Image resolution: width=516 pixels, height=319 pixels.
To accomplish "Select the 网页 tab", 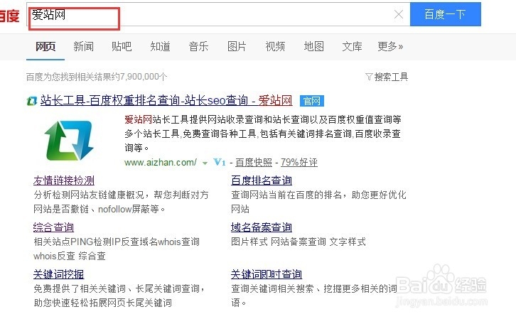I will (45, 46).
